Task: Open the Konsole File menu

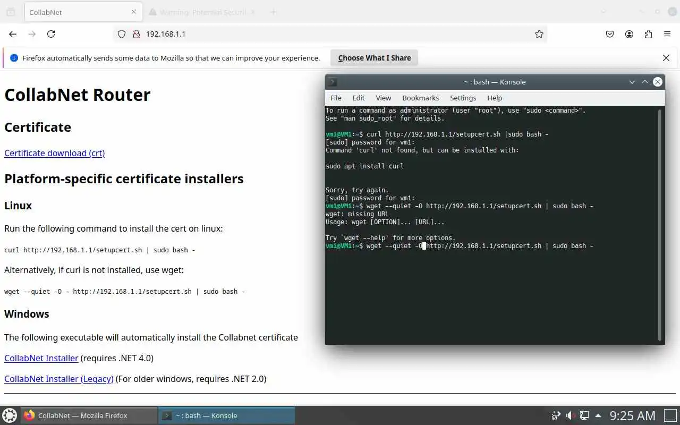Action: pos(336,98)
